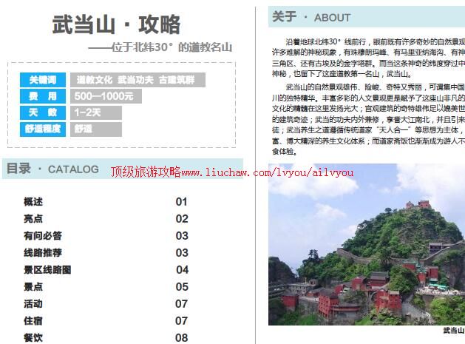Open 景区线路图 catalog entry
465x344 pixels.
(x=47, y=269)
